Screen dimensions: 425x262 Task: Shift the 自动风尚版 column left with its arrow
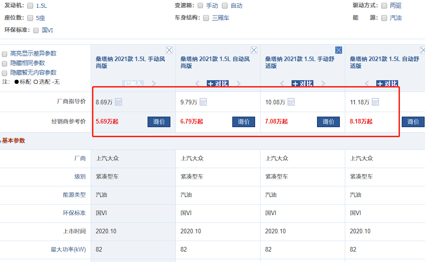tap(197, 83)
